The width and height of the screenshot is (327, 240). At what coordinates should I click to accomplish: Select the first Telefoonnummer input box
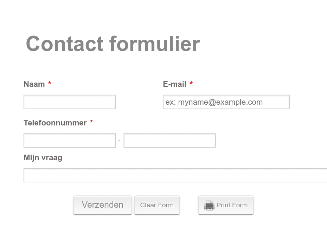point(70,141)
